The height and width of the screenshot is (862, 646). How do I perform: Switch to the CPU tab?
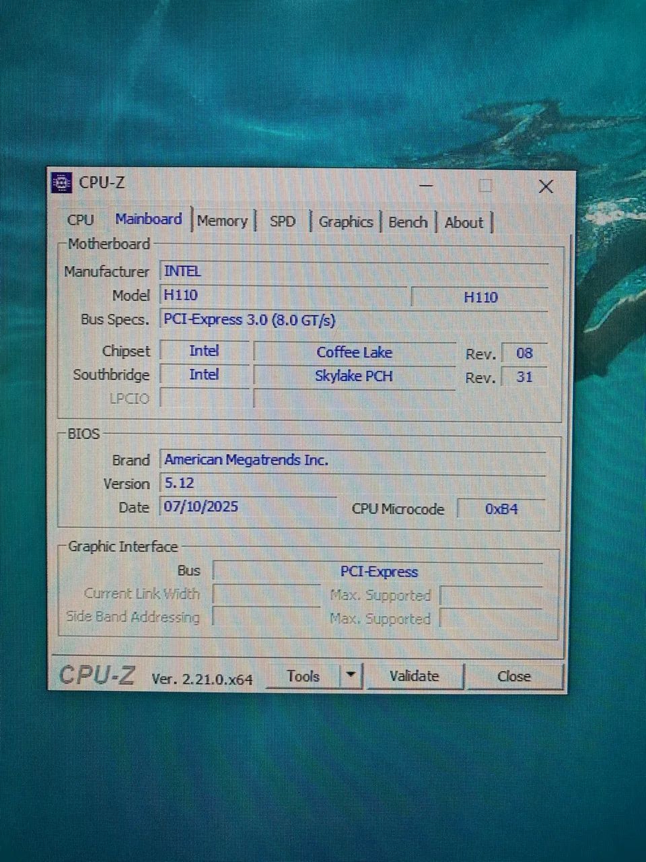pos(80,220)
